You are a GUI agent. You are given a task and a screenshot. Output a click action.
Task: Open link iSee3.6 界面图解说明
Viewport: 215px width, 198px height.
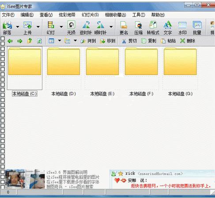(67, 172)
